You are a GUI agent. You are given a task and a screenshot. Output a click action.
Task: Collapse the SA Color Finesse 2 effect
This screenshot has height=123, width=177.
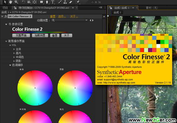tap(2, 16)
